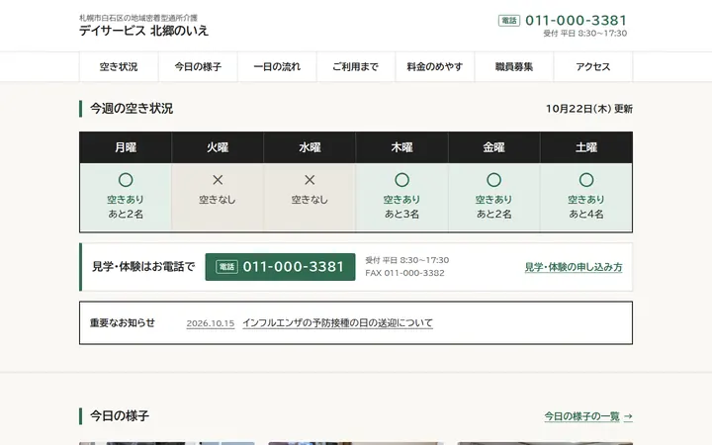Click the 電話 badge icon in the header

(x=509, y=21)
